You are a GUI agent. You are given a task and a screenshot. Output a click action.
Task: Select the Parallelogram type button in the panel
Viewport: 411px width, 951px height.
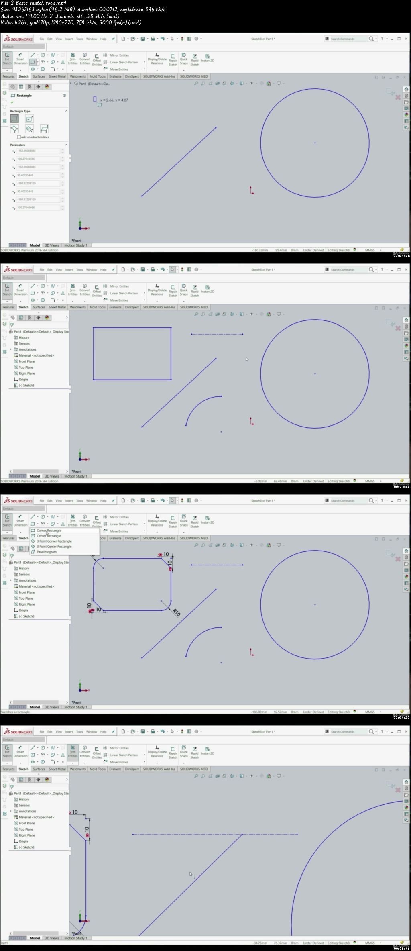(x=44, y=129)
